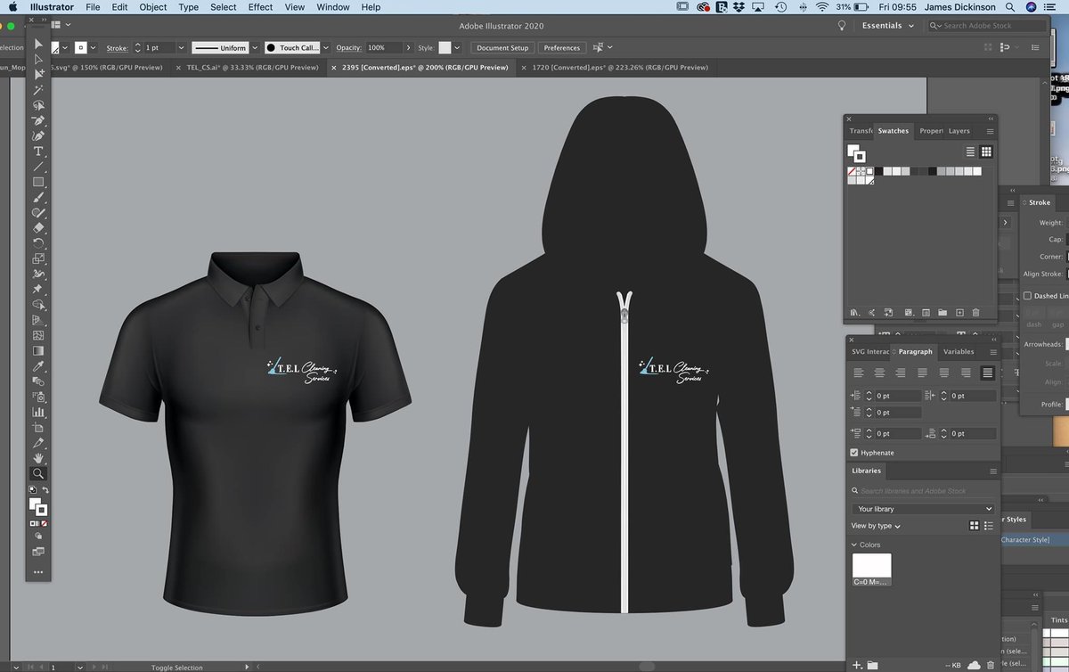
Task: Uncheck the Hyphenate checkbox
Action: point(855,453)
